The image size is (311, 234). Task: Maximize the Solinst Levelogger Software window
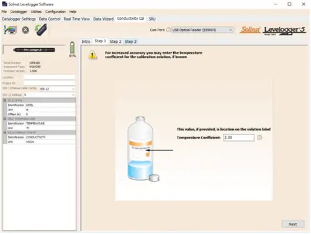(x=289, y=4)
